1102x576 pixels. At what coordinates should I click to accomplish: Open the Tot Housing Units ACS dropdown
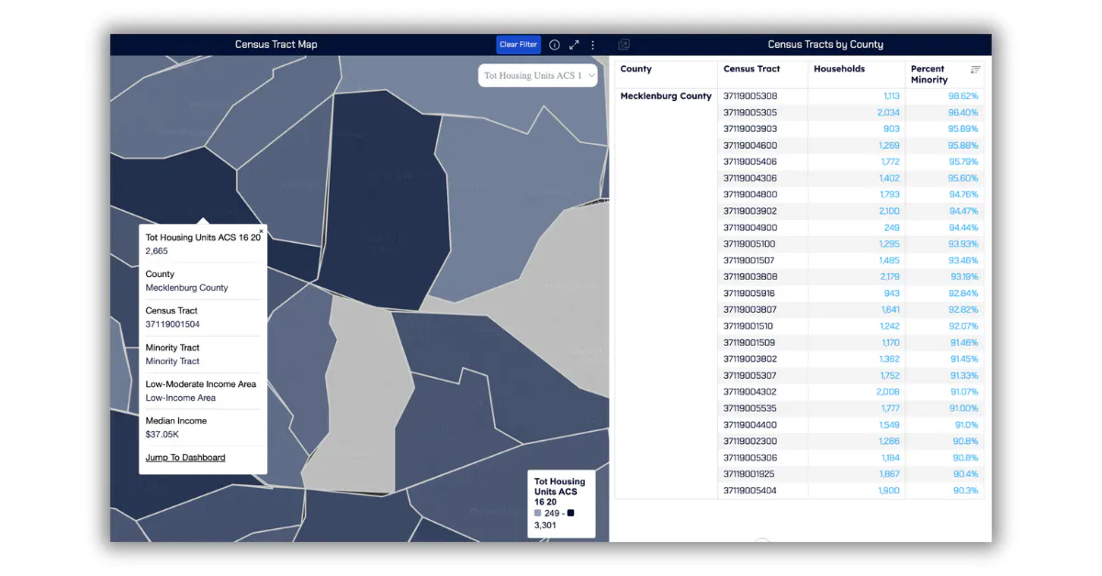[538, 75]
